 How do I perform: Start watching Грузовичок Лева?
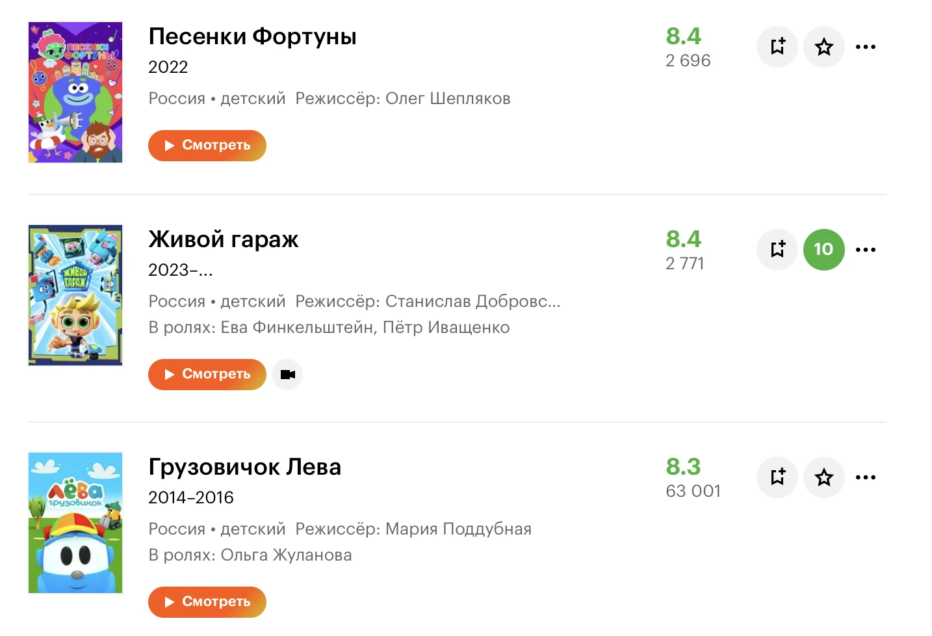coord(207,602)
